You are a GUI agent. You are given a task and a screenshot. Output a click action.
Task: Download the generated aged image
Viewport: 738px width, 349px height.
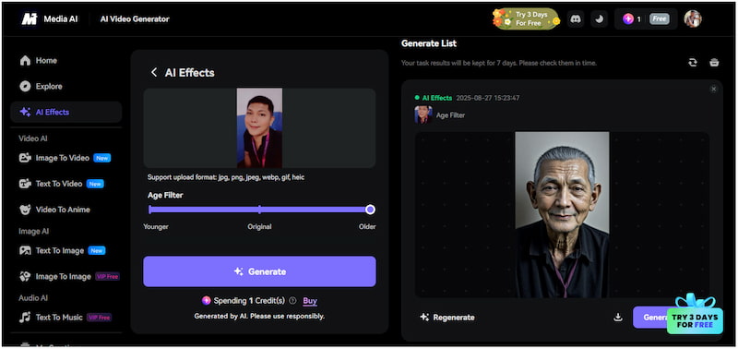(x=618, y=318)
